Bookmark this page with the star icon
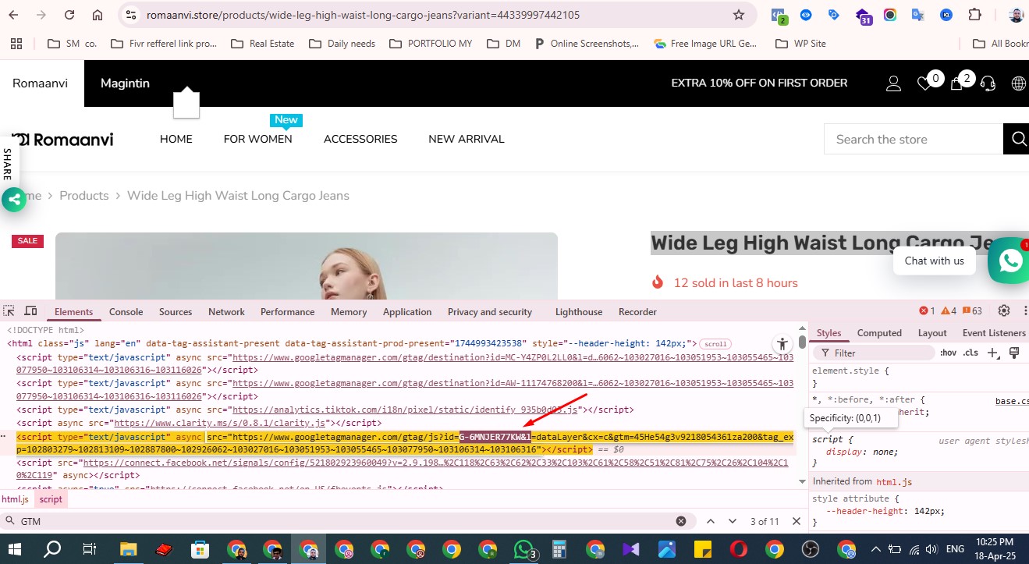The image size is (1029, 564). coord(738,15)
